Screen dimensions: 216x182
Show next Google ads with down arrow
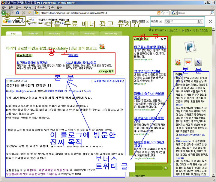coord(165,39)
